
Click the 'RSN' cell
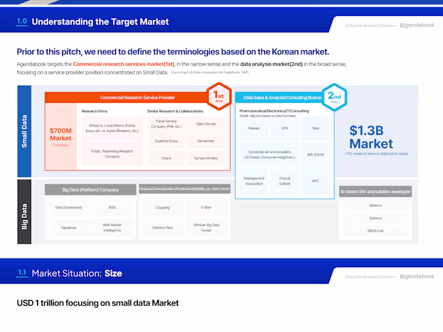[112, 207]
